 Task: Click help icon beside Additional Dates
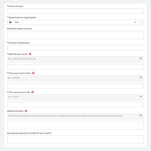tap(26, 111)
